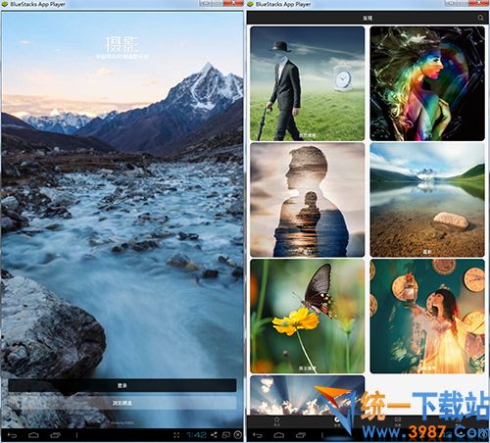Image resolution: width=490 pixels, height=443 pixels.
Task: Open the image-frame tab in bottom app bar
Action: click(x=398, y=421)
